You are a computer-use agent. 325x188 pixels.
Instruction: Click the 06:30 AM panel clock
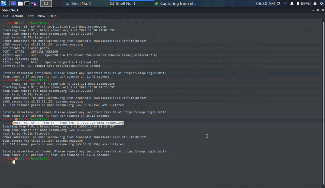[265, 4]
